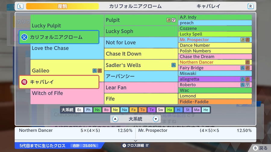271x152 pixels.
Task: Click the 底 icon beside Galileo
Action: (100, 71)
